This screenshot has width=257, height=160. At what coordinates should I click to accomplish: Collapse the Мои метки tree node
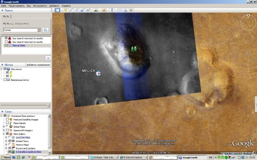tap(2, 69)
